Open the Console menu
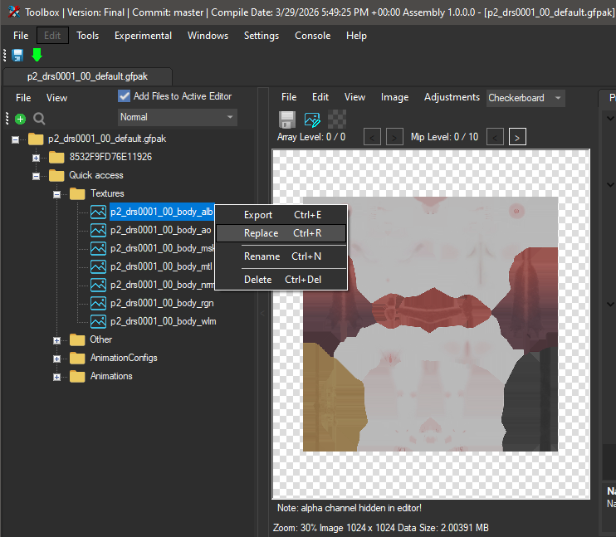 pyautogui.click(x=313, y=36)
